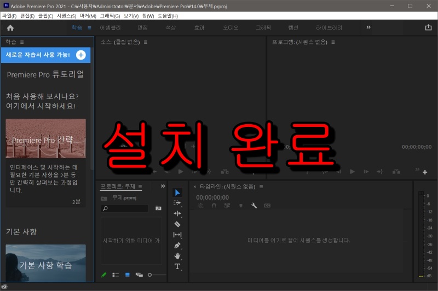Expand project panel overflow chevrons
438x291 pixels.
click(x=163, y=186)
